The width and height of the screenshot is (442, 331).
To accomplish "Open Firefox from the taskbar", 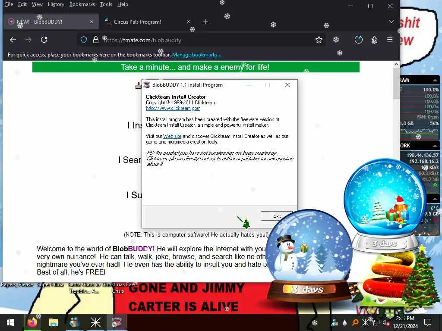I will click(x=32, y=322).
